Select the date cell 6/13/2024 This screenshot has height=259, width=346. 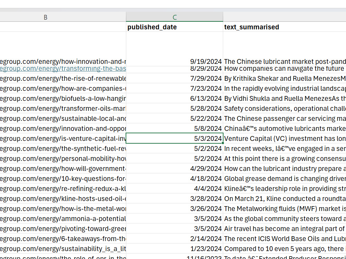click(174, 98)
